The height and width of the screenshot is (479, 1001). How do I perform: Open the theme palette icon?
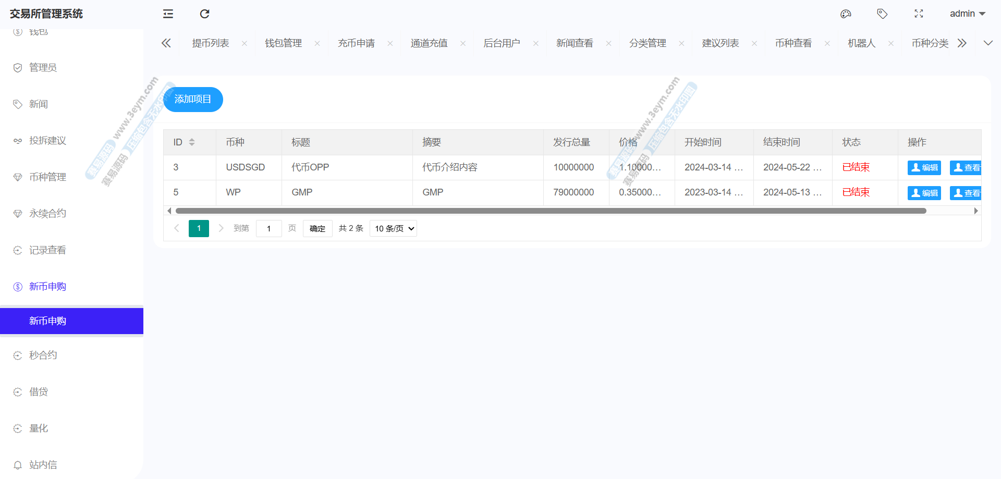[846, 14]
